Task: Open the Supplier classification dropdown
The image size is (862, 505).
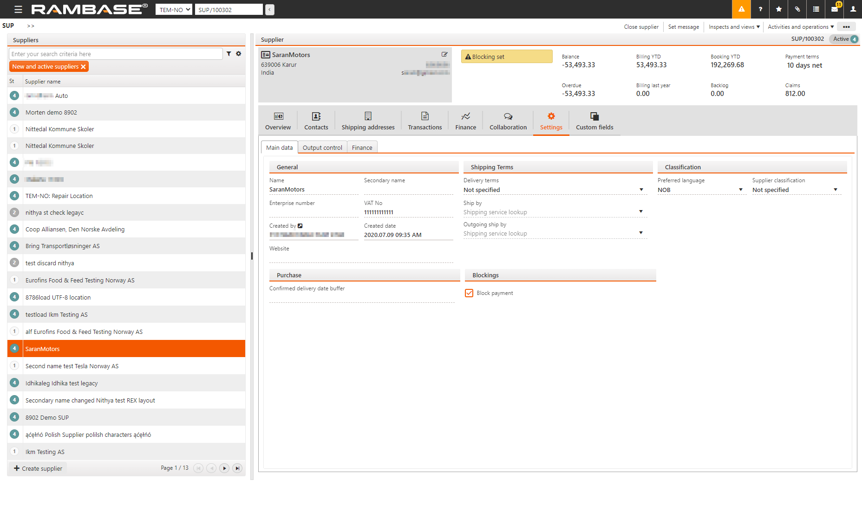Action: point(835,190)
